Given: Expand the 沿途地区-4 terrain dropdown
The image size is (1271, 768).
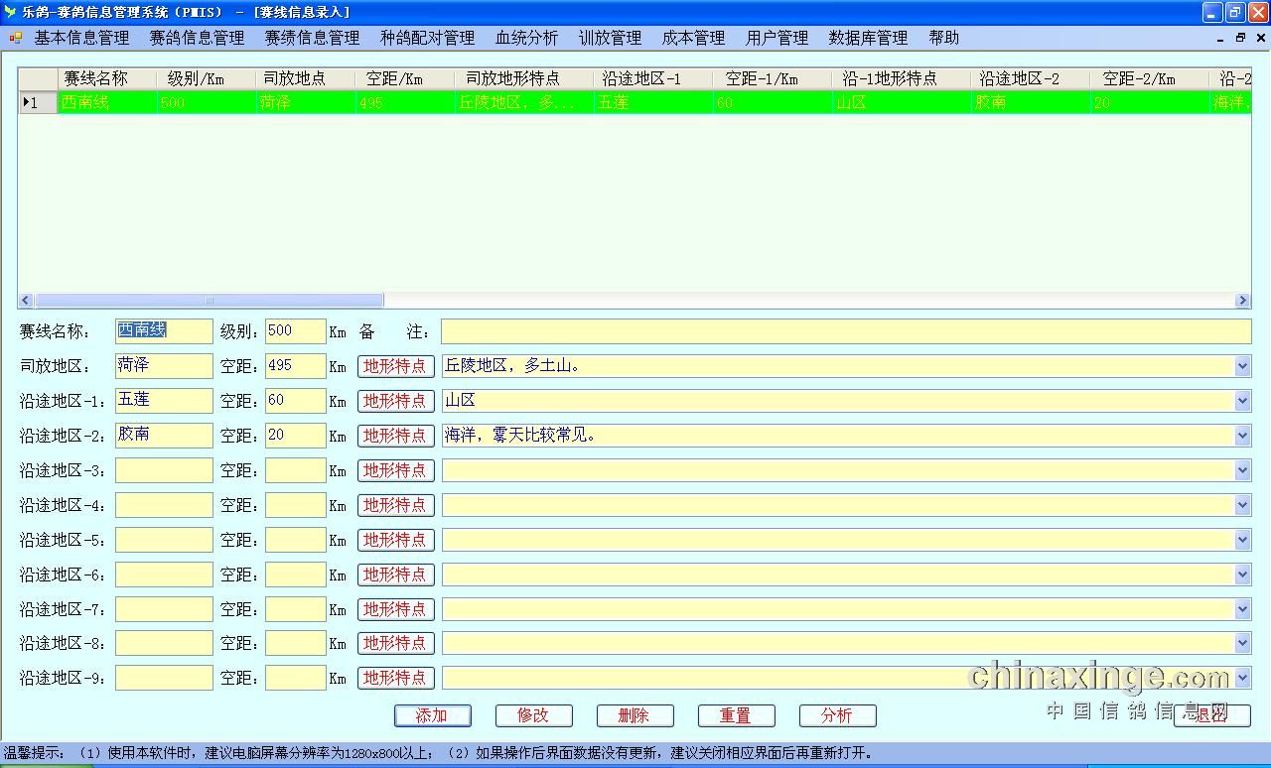Looking at the screenshot, I should (1242, 505).
